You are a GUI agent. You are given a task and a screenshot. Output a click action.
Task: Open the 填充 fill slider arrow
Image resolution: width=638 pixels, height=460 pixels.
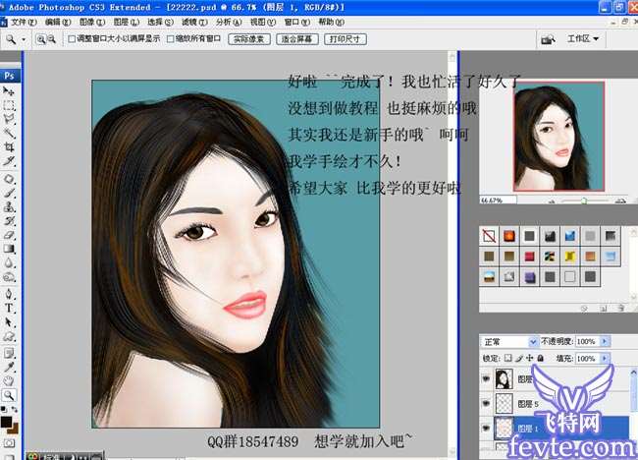point(605,359)
